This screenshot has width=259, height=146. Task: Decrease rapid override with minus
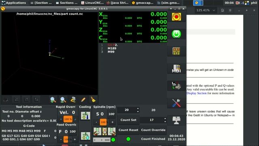pos(61,119)
